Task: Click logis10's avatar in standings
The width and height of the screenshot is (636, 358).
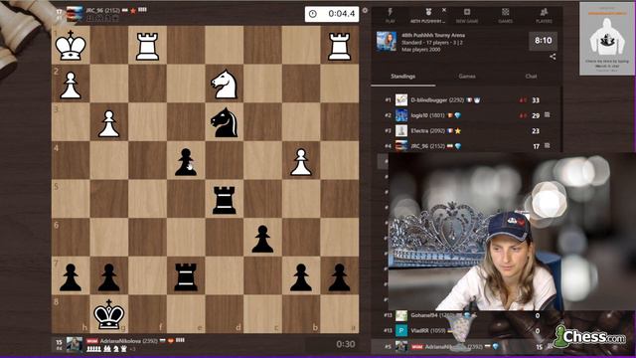Action: [401, 115]
